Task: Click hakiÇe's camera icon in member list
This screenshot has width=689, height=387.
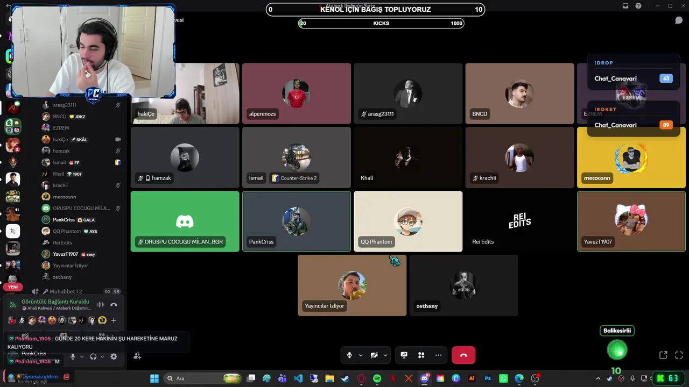Action: 118,139
